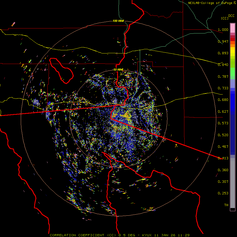Click the DCC label above the color bar
The width and height of the screenshot is (237, 237).
click(231, 16)
